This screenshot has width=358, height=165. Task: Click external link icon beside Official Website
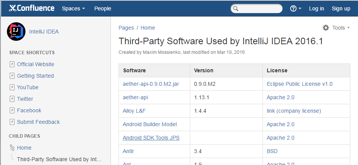tap(12, 64)
